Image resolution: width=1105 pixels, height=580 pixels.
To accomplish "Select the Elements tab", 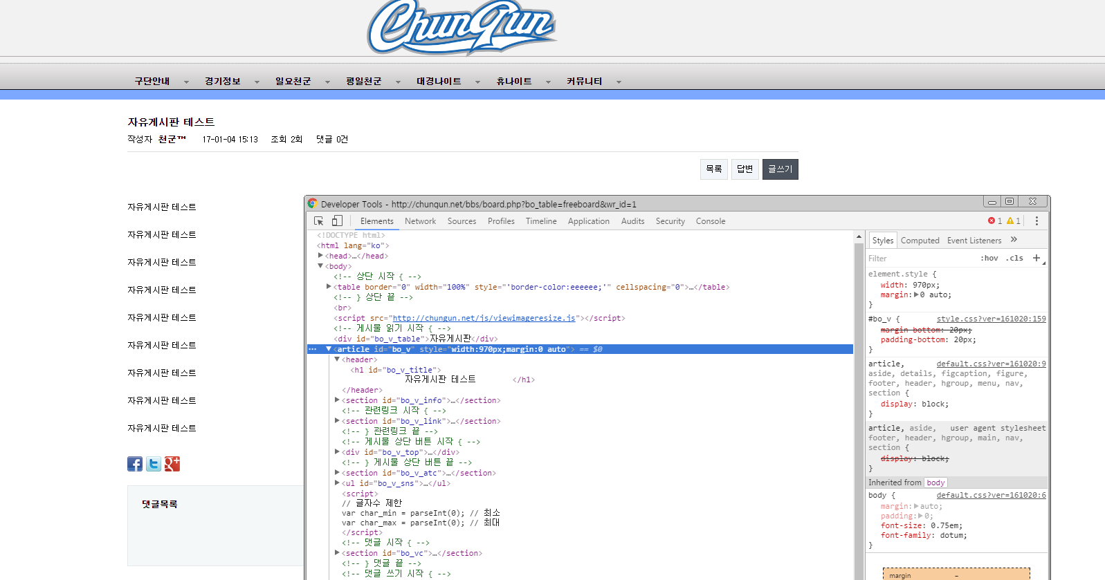I will [376, 221].
